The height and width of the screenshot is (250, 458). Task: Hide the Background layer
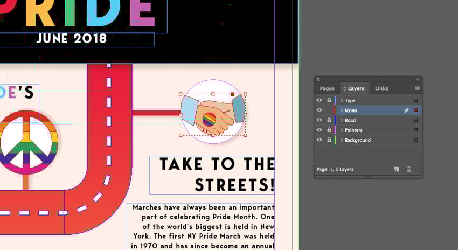pos(320,140)
